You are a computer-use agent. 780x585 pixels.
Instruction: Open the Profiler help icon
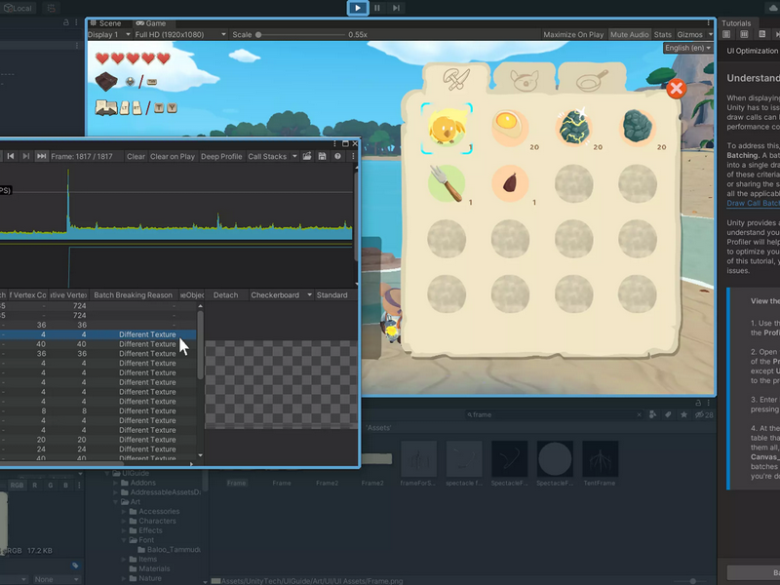pos(337,156)
